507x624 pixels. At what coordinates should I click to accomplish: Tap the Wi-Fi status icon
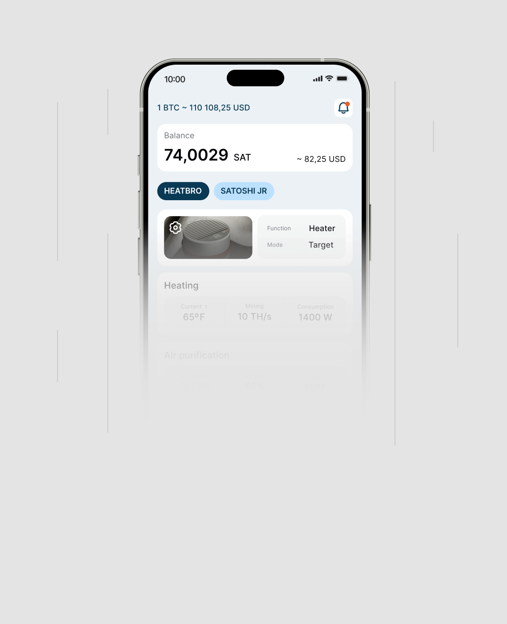coord(329,78)
